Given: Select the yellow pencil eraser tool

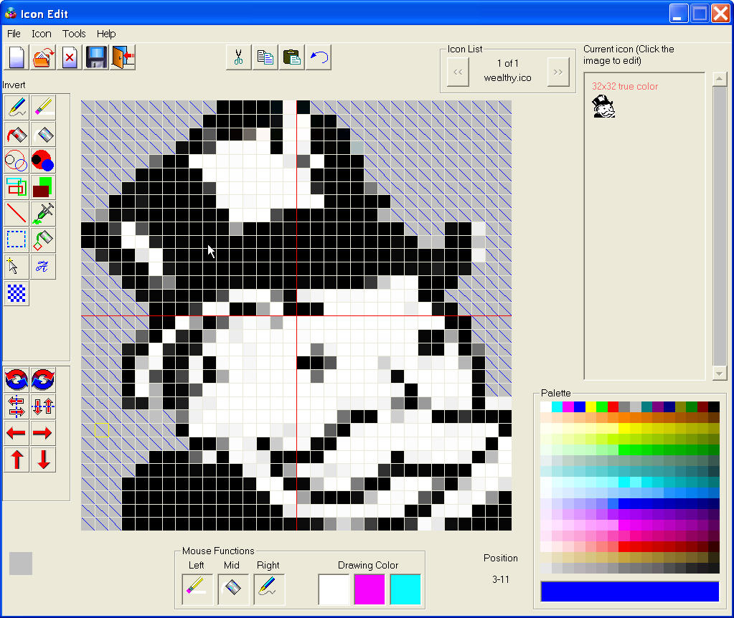Looking at the screenshot, I should point(43,107).
